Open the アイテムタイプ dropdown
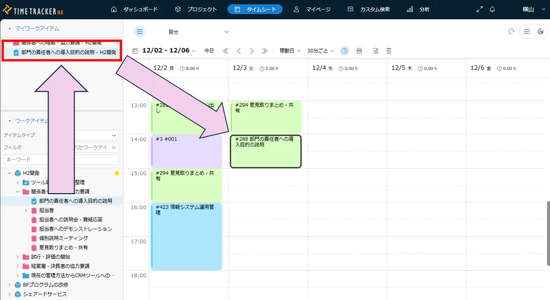550x300 pixels. tap(83, 135)
